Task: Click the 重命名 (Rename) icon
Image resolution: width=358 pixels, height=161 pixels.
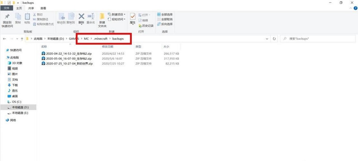Action: tap(91, 16)
